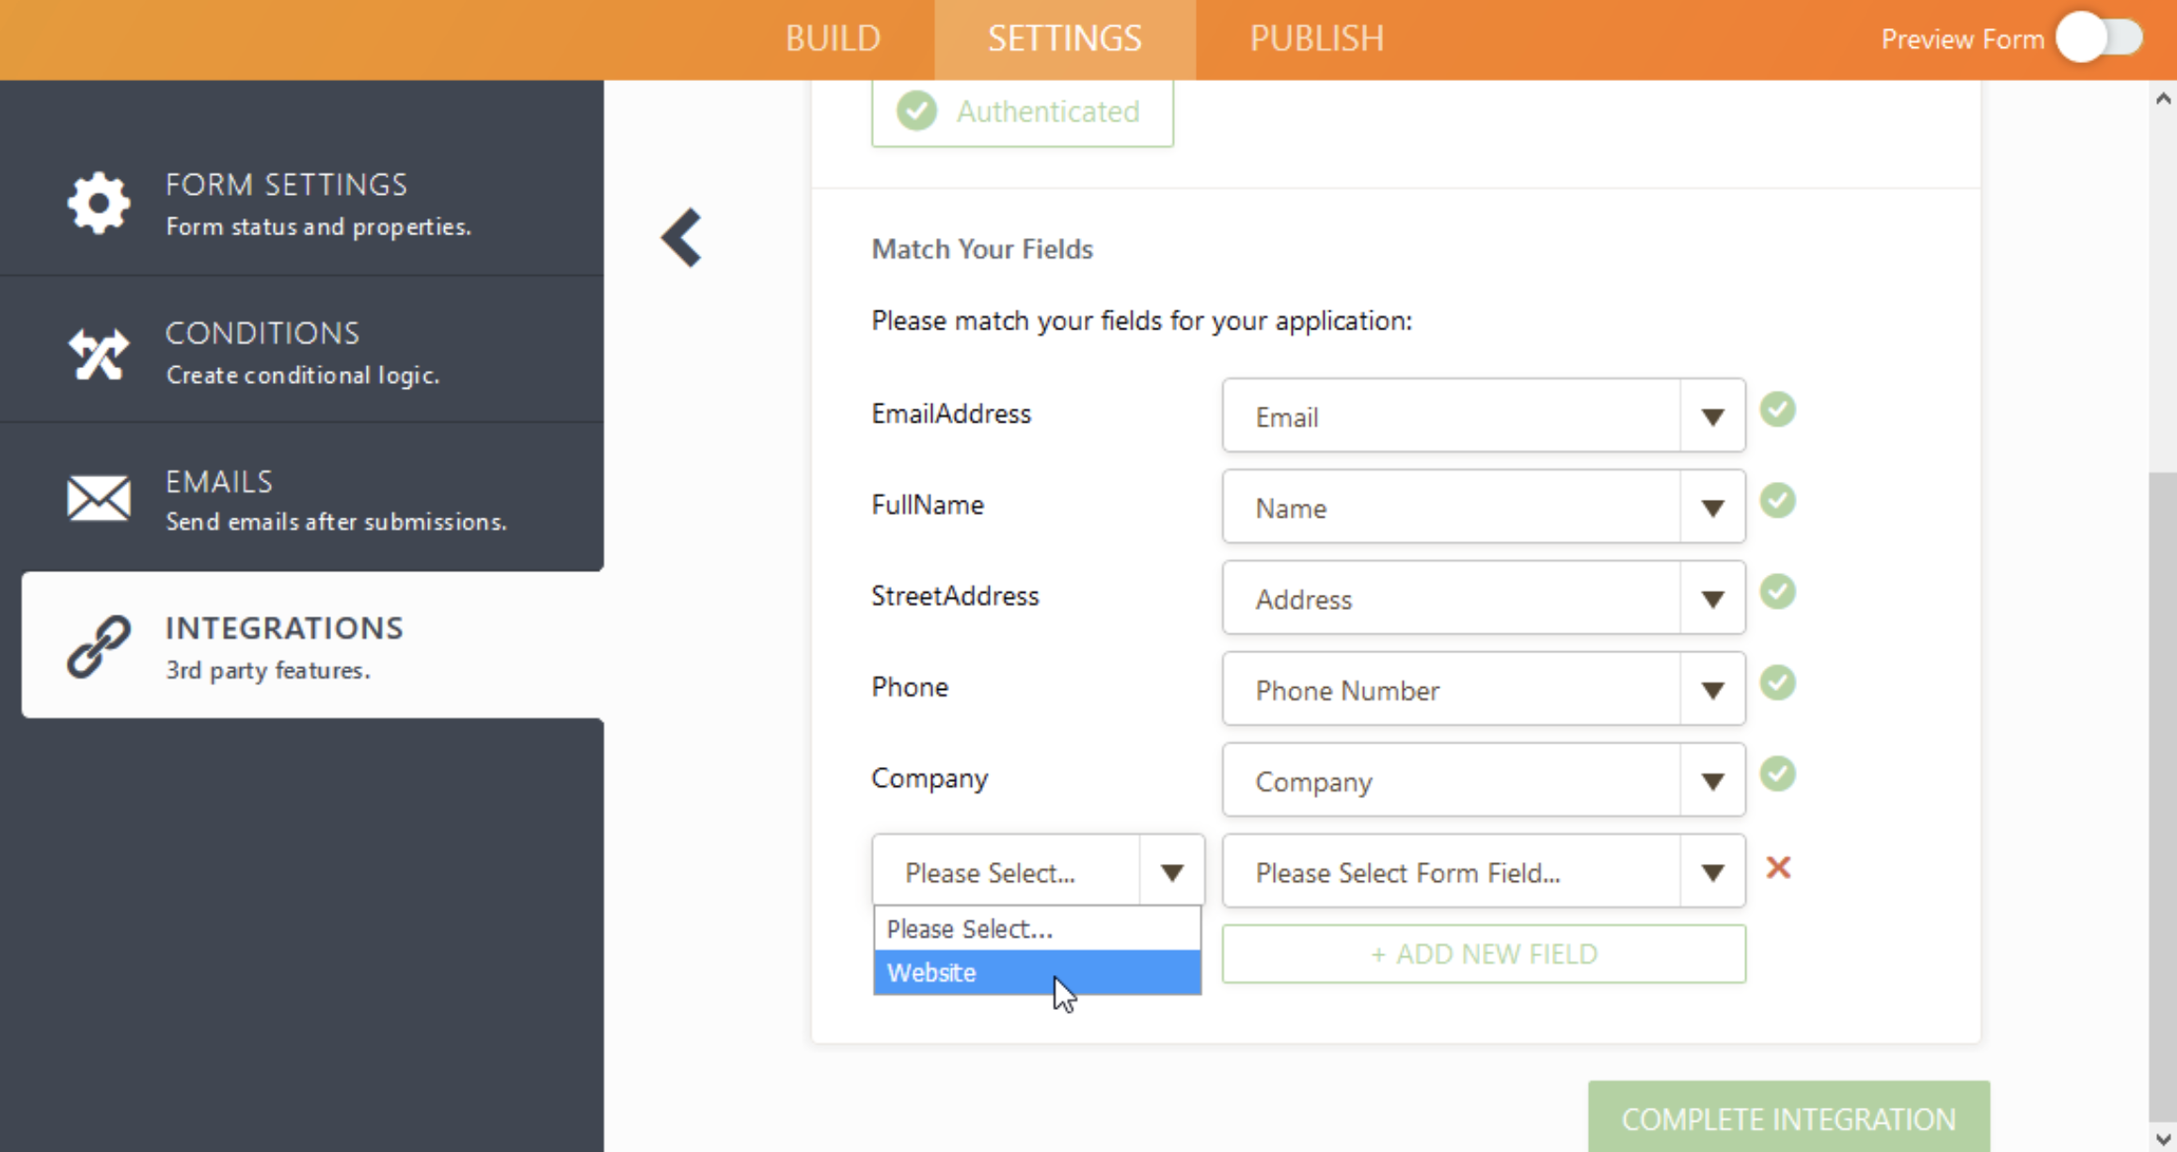
Task: Click the scroll down arrow on scrollbar
Action: pos(2163,1139)
